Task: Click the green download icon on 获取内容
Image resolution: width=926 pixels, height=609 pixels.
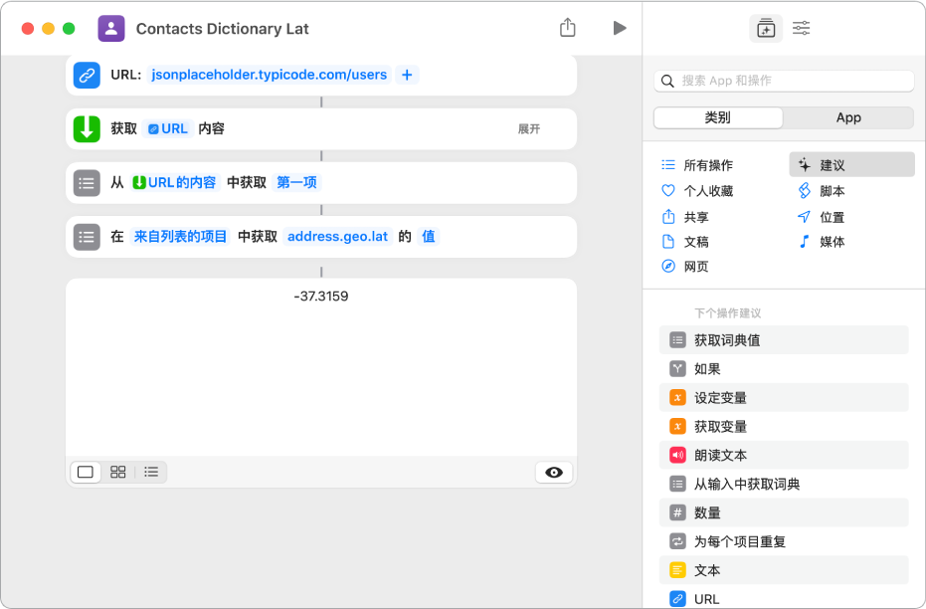Action: pos(87,128)
